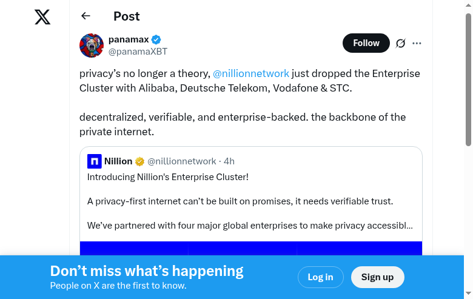Open the @panamaXBT handle link
This screenshot has height=299, width=473.
click(x=138, y=52)
